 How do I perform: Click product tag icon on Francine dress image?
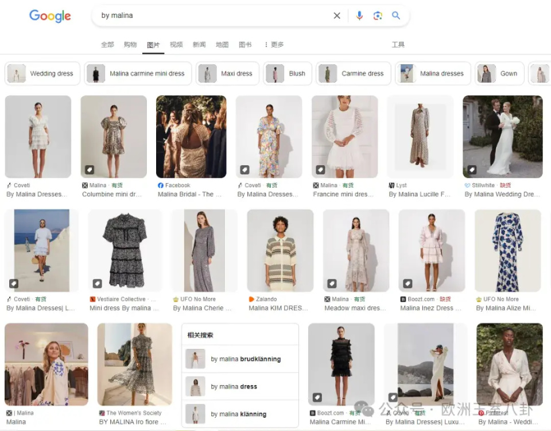point(320,170)
